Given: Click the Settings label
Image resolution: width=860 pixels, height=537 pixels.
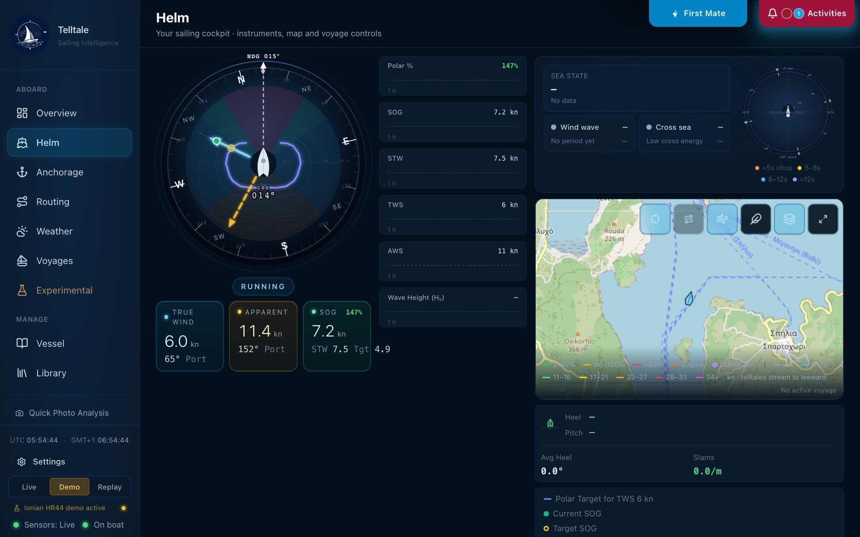Looking at the screenshot, I should pyautogui.click(x=49, y=462).
